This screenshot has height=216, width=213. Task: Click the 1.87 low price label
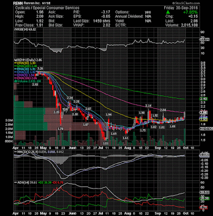[86, 125]
